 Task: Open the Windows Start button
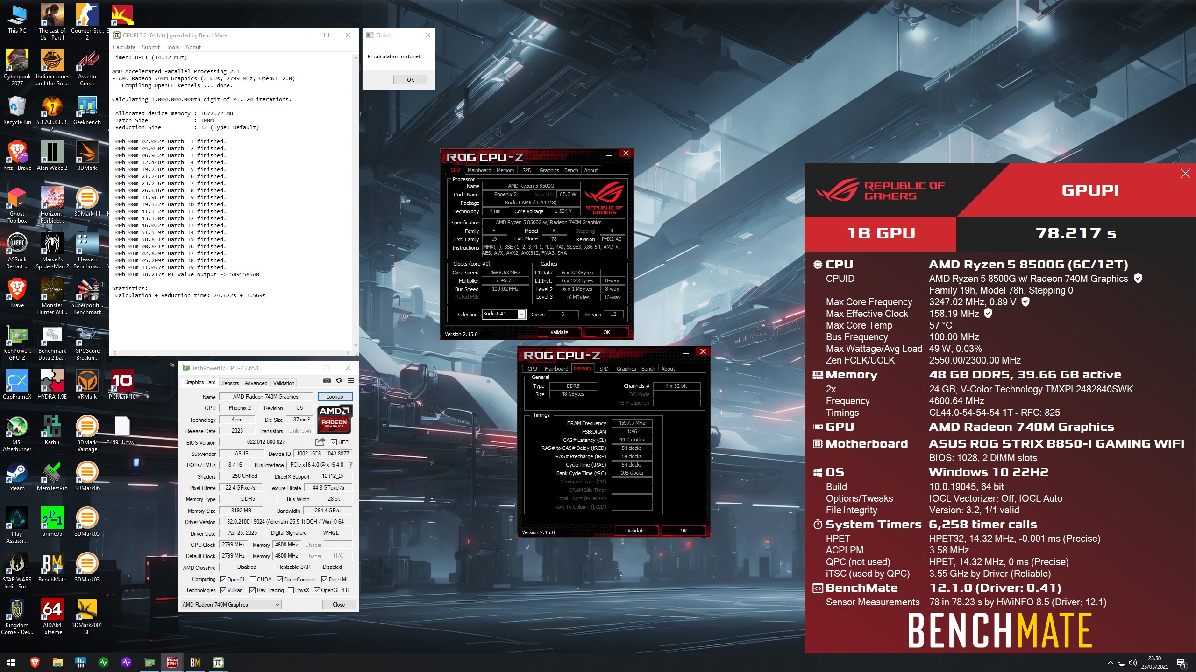coord(11,663)
